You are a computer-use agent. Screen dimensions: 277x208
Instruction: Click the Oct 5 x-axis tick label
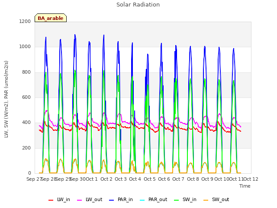click(x=150, y=179)
